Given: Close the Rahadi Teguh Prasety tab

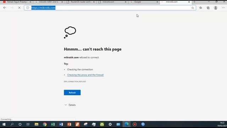Looking at the screenshot, I should (x=31, y=2).
